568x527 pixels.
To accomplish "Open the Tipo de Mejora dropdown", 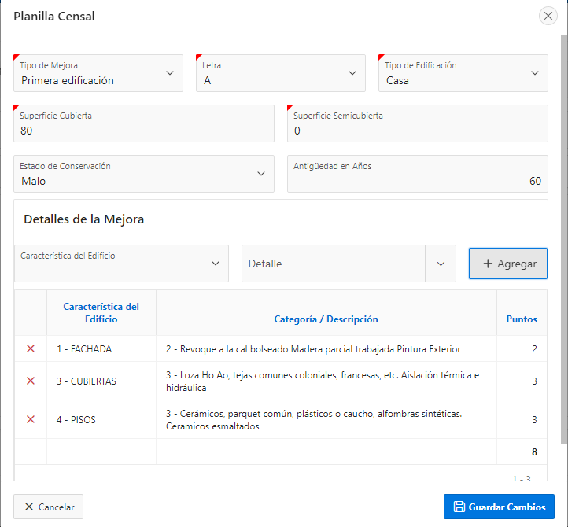I will (98, 73).
